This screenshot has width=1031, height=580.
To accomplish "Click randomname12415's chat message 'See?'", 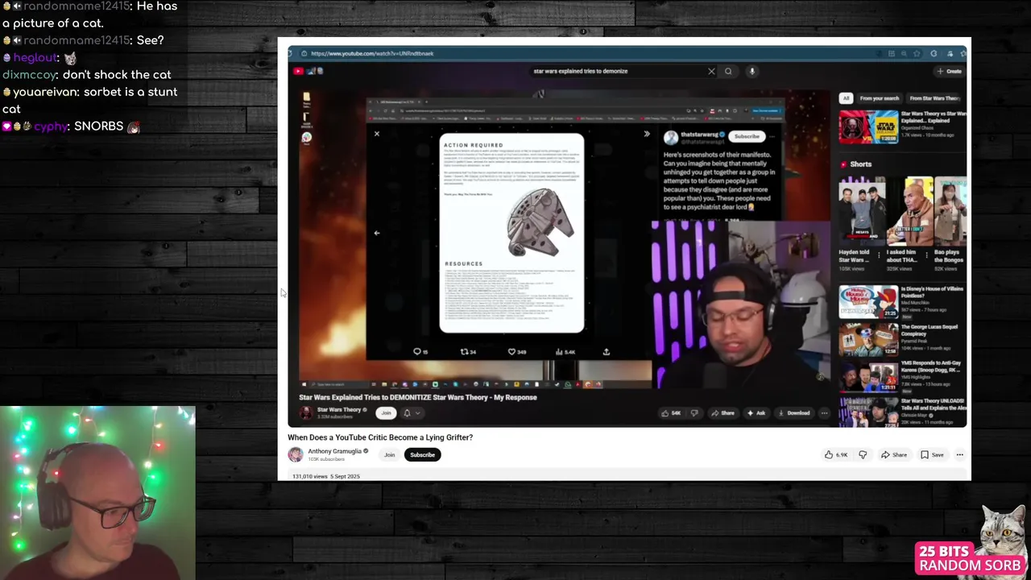I will tap(150, 40).
